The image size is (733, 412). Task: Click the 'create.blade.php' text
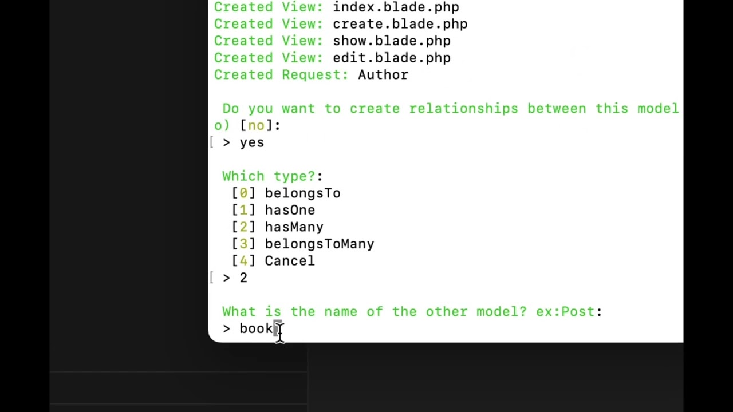click(x=400, y=24)
